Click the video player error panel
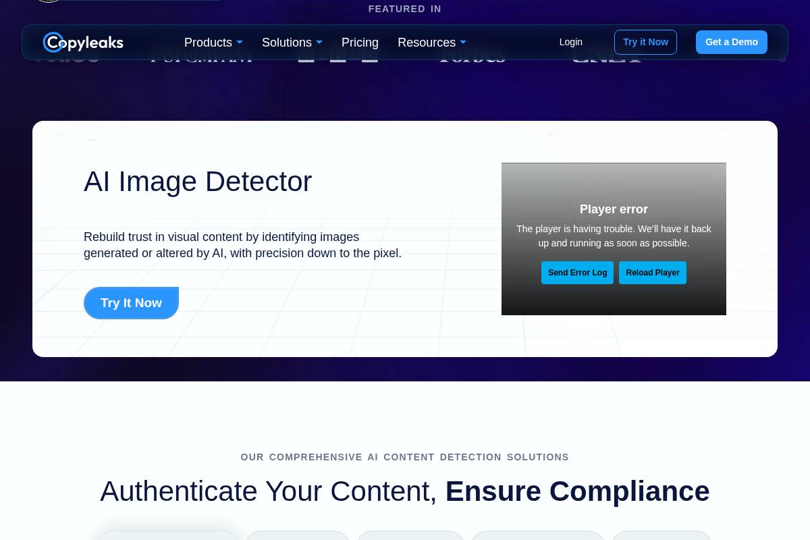Viewport: 810px width, 540px height. pyautogui.click(x=614, y=239)
